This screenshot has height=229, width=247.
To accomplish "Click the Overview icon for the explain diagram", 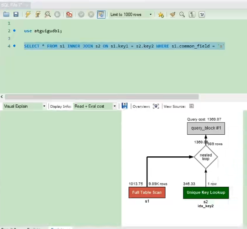I will coord(156,106).
